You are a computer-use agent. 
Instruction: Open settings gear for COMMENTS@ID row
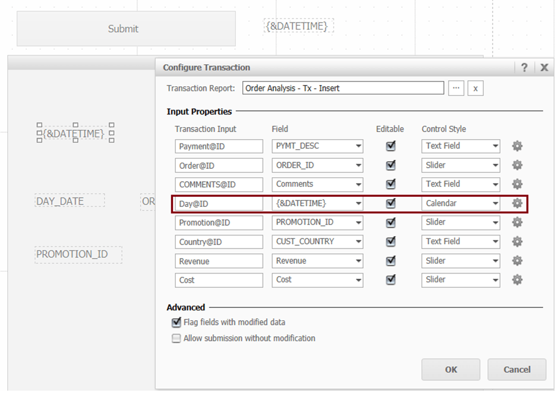coord(517,184)
